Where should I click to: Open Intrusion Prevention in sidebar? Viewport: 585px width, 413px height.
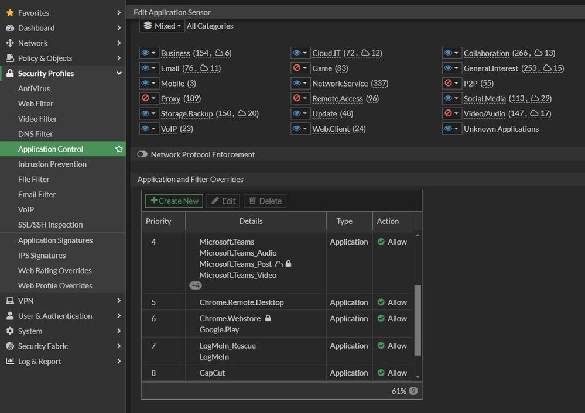(52, 164)
